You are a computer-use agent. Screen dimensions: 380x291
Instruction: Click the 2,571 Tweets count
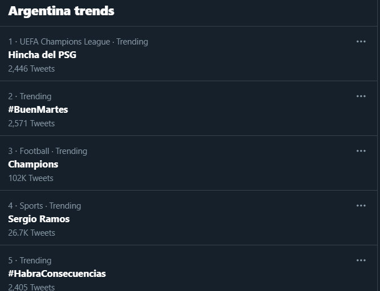[x=32, y=124]
